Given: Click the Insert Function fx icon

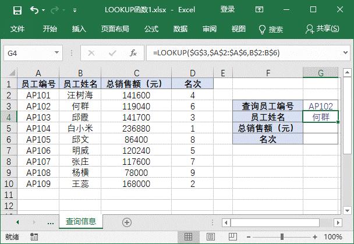Looking at the screenshot, I should (x=133, y=53).
